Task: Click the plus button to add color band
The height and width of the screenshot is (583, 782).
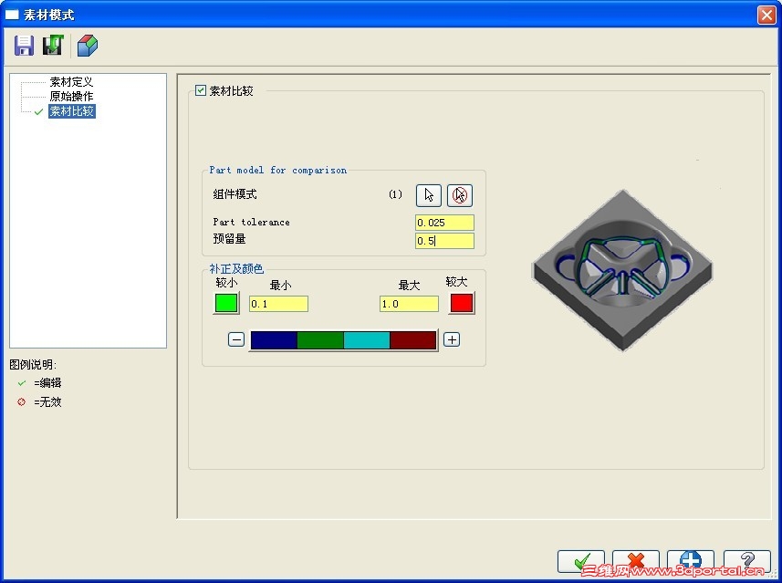Action: pyautogui.click(x=452, y=339)
